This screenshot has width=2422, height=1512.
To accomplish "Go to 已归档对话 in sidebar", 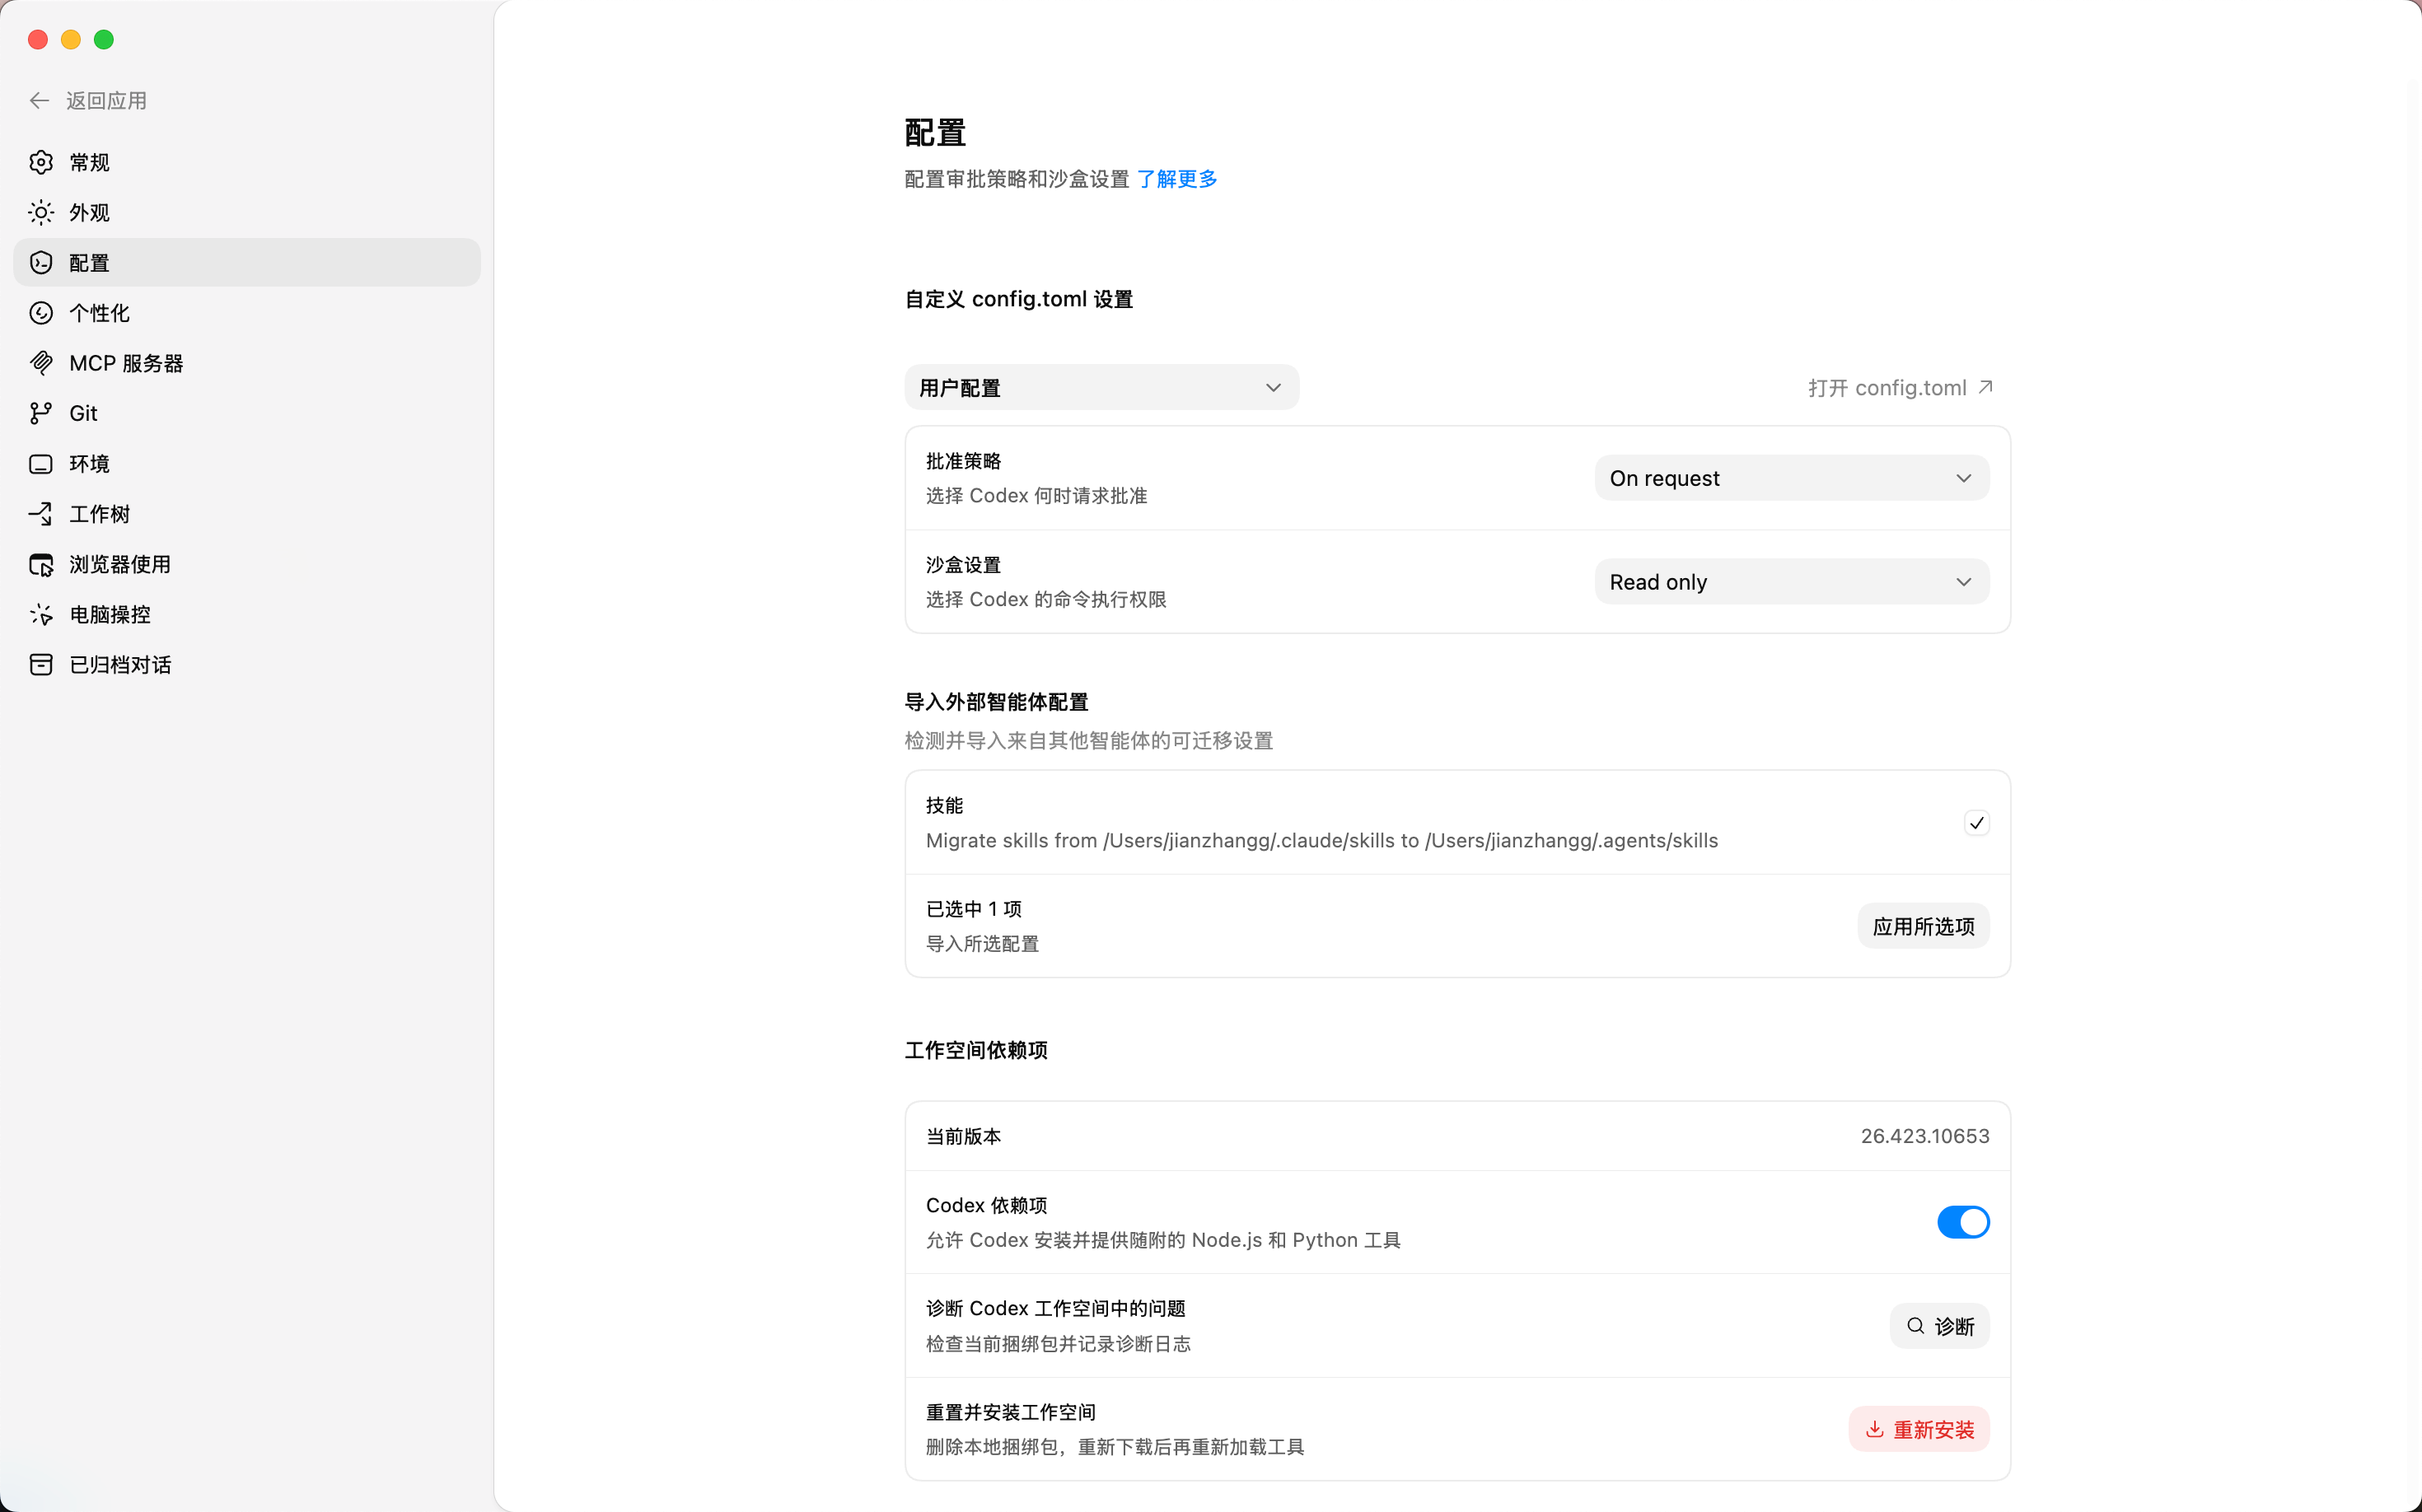I will point(120,665).
